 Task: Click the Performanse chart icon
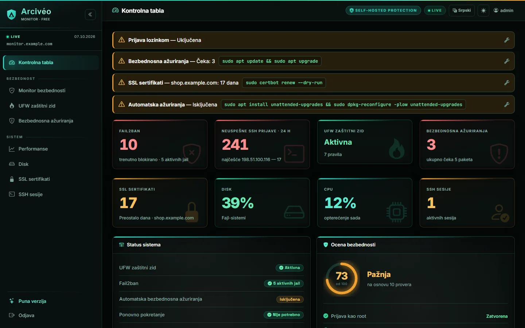(12, 149)
